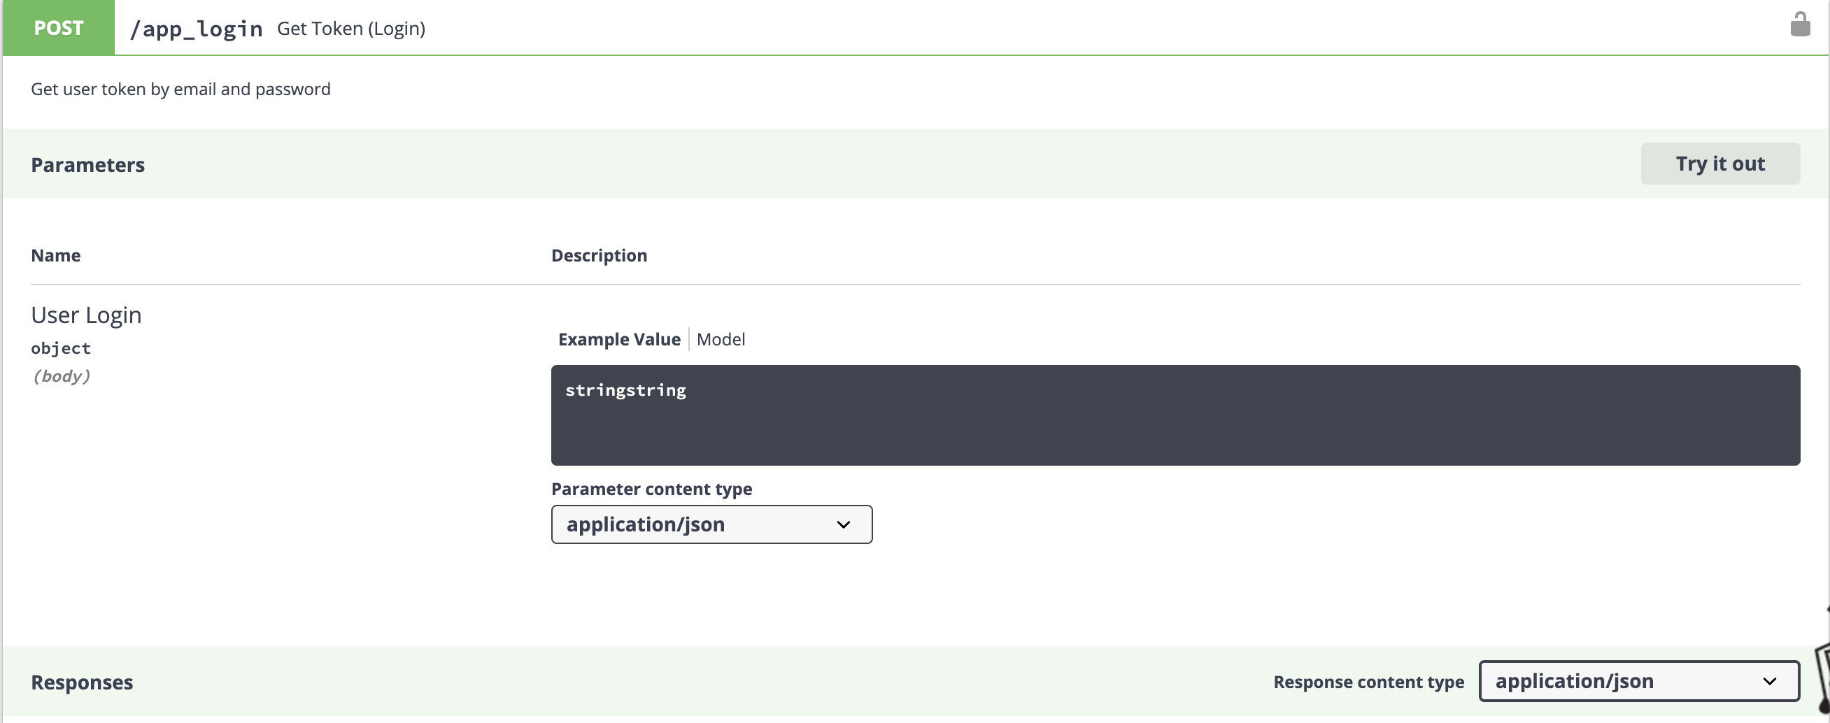Click the authorization lock icon
The width and height of the screenshot is (1830, 723).
click(1799, 26)
